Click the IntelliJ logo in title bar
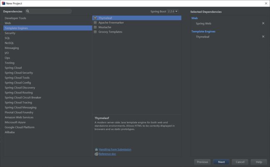 3,3
